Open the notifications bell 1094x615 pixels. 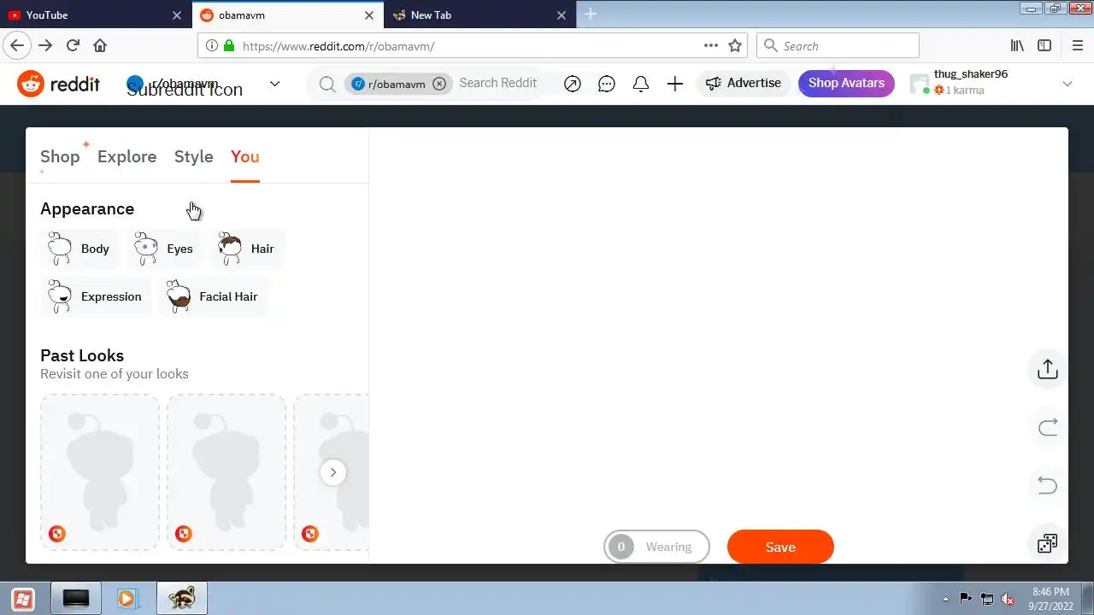[x=641, y=84]
